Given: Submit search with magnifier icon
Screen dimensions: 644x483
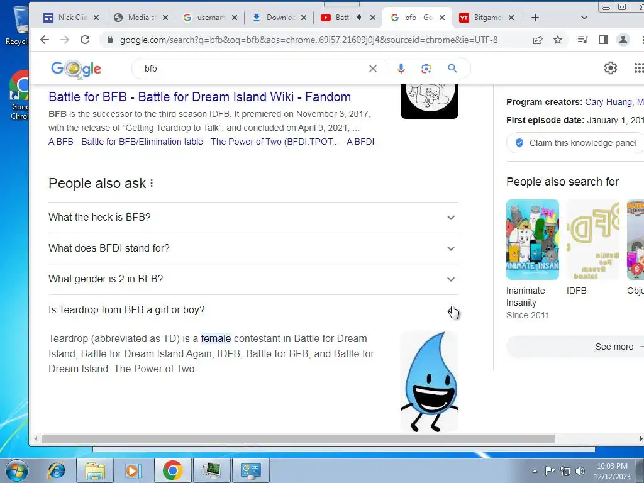Looking at the screenshot, I should pos(453,69).
